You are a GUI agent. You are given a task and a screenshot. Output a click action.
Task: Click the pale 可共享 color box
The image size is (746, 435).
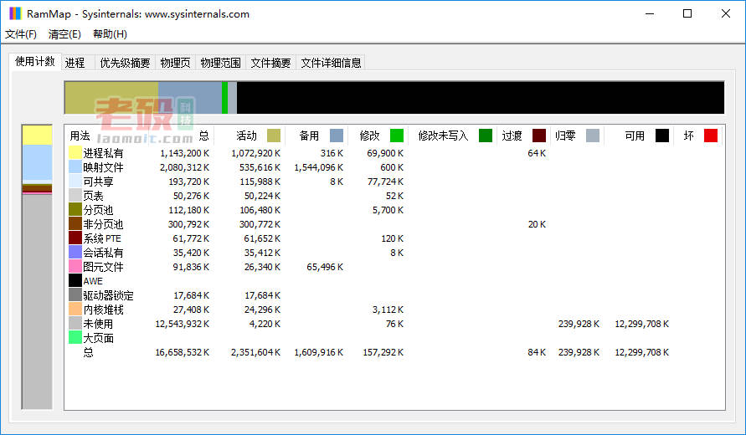[x=75, y=181]
